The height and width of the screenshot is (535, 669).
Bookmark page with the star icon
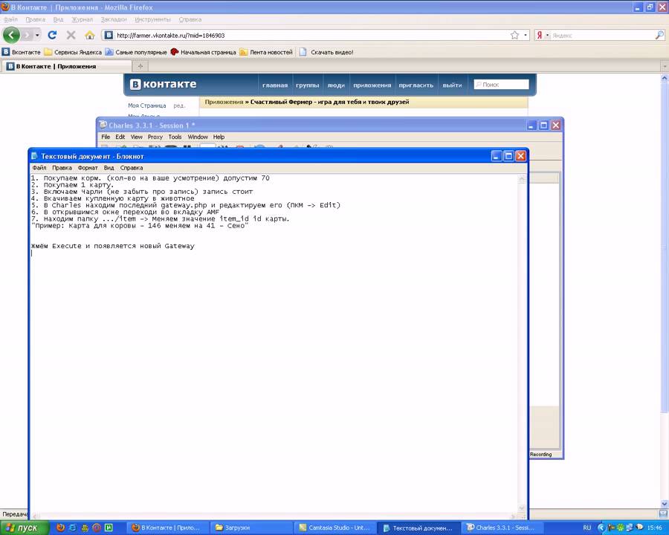pos(514,35)
